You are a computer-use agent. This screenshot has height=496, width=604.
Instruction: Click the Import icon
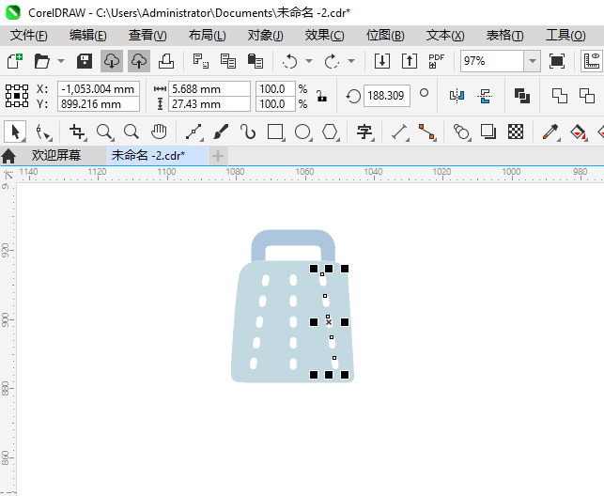click(382, 61)
